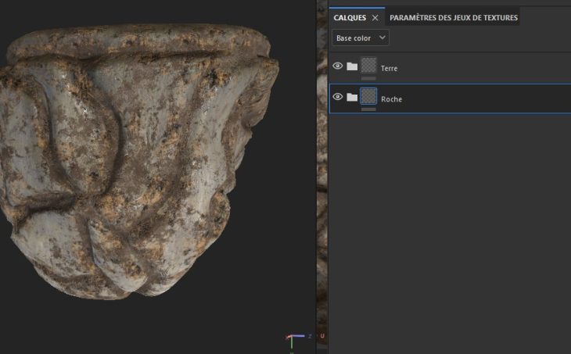This screenshot has width=571, height=354.
Task: Select the Terre layer by its name
Action: (x=390, y=69)
